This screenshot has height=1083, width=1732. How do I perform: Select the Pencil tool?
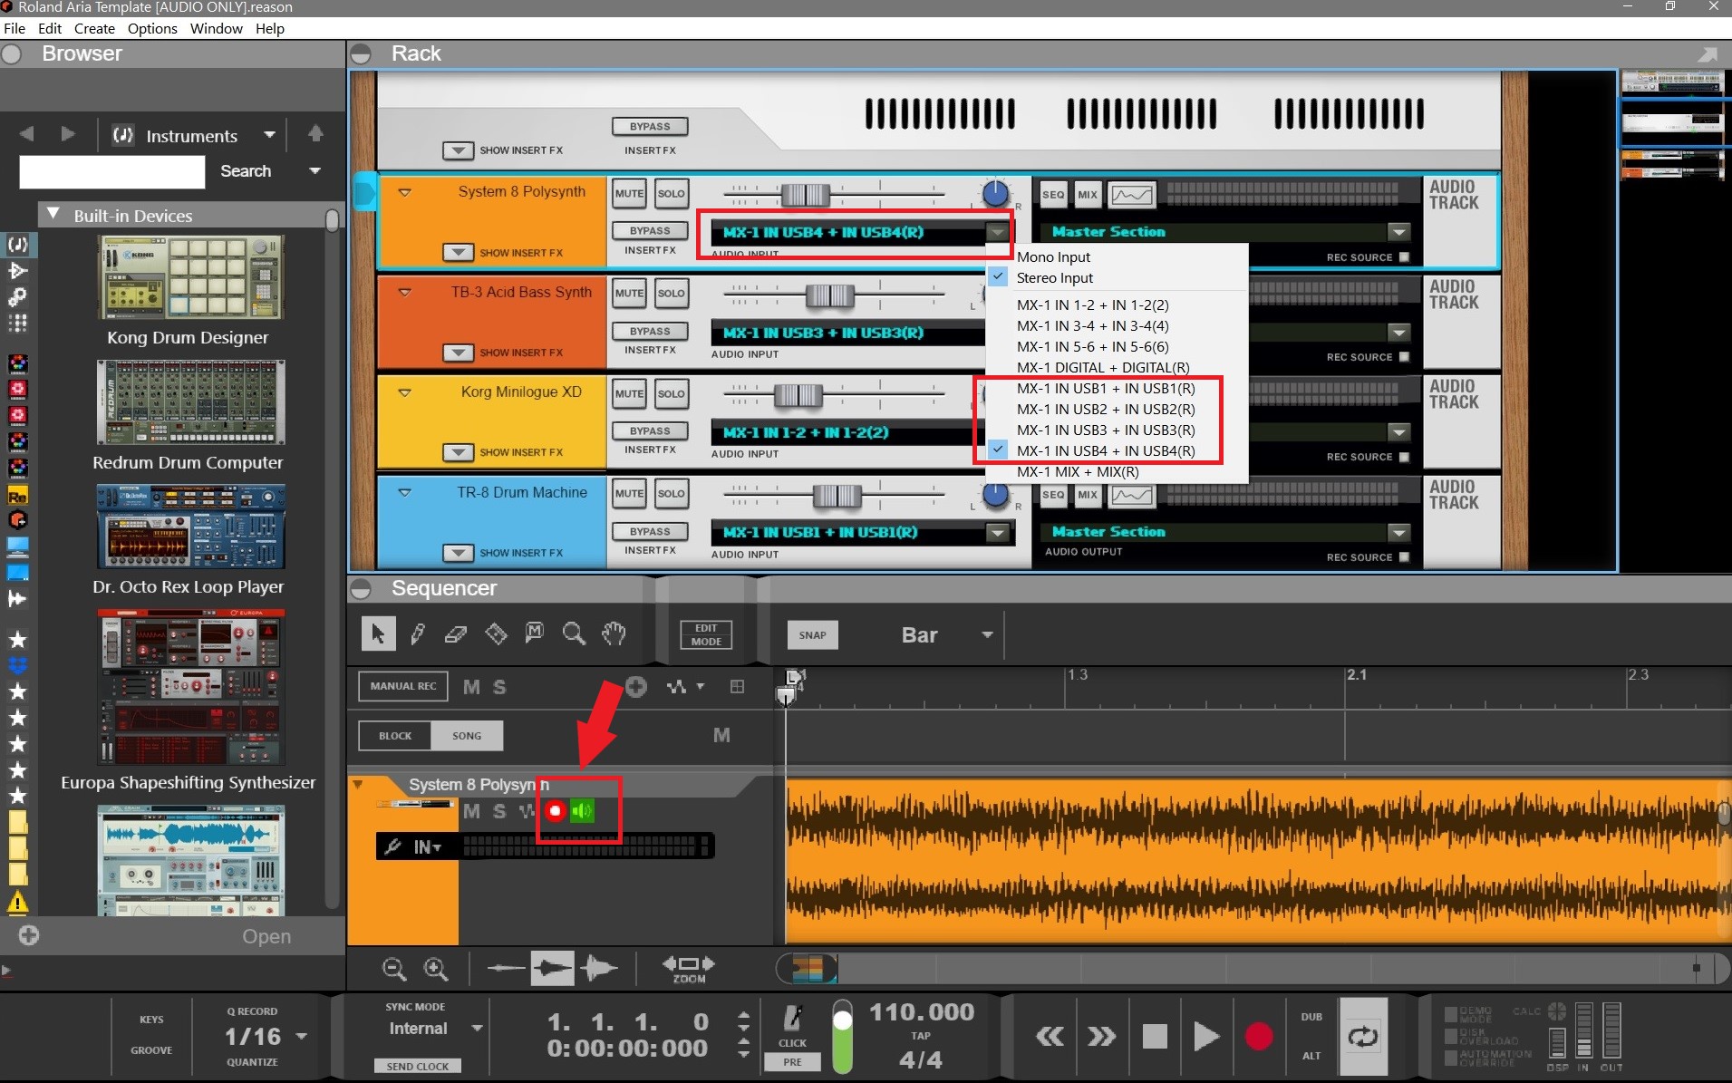pos(417,633)
